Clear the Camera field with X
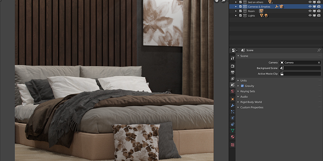This screenshot has height=161, width=323. click(x=319, y=63)
